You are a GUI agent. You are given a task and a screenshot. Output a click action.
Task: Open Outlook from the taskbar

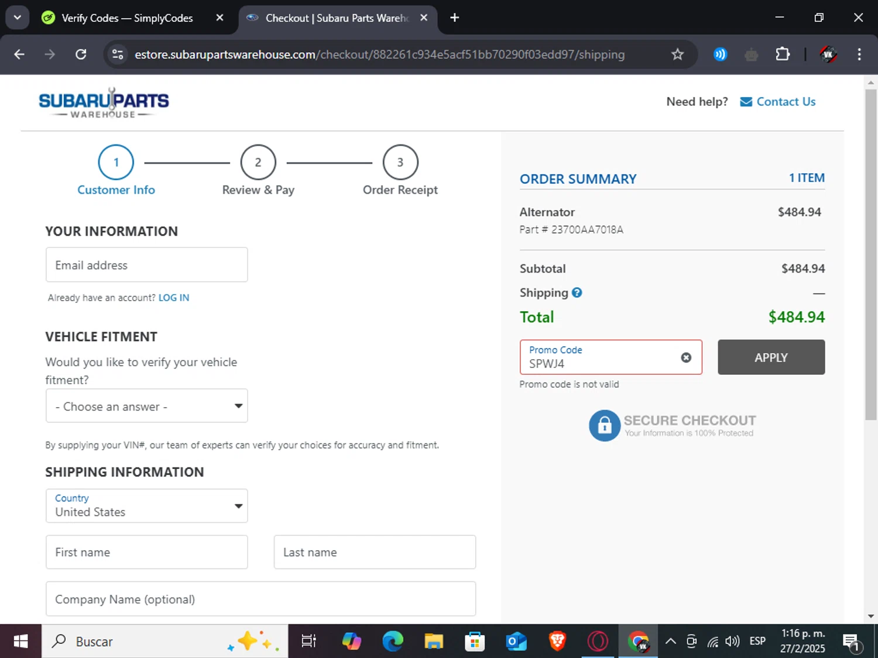point(516,642)
